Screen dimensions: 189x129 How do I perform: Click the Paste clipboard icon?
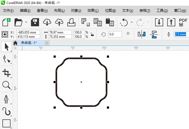[110, 22]
